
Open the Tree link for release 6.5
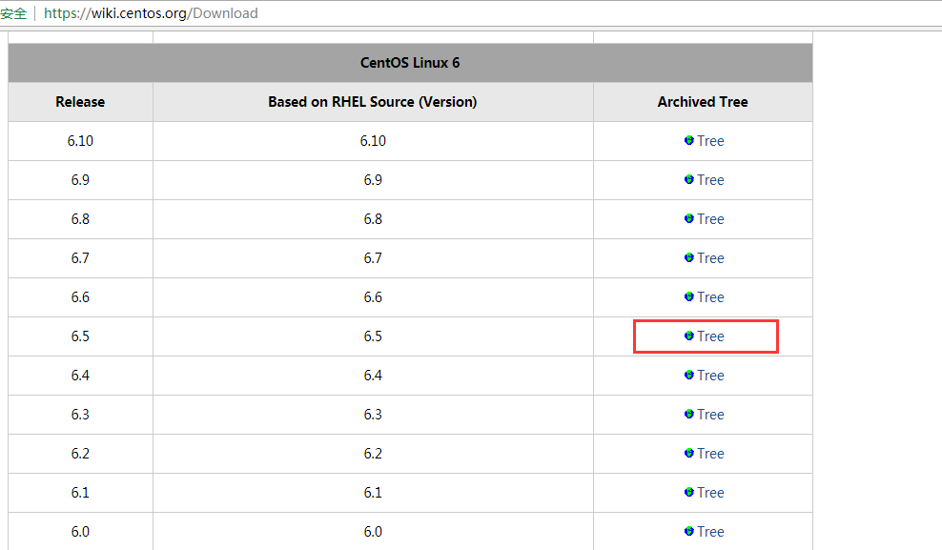(710, 336)
